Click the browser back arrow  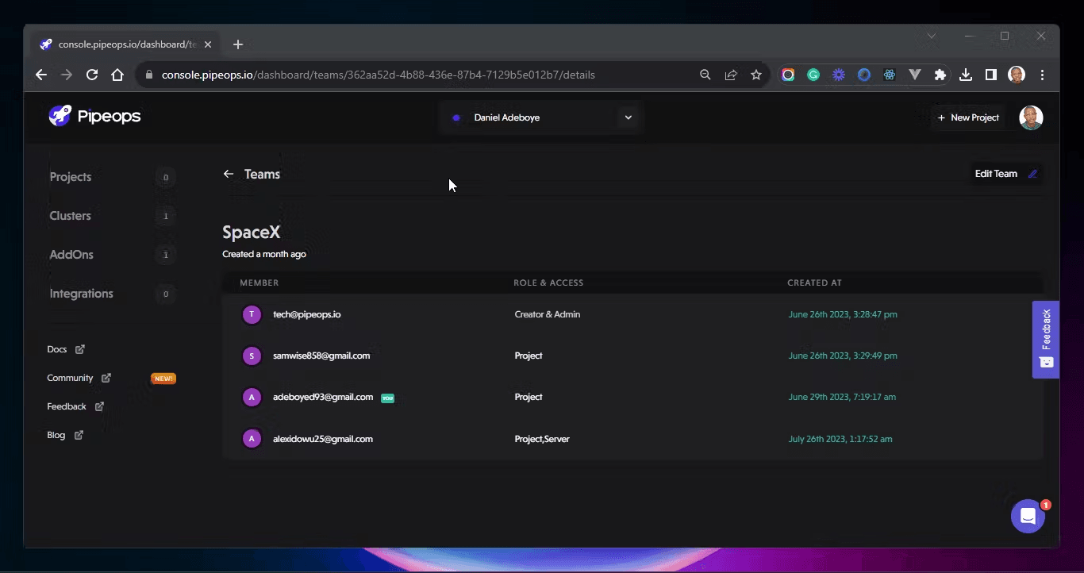(x=41, y=75)
